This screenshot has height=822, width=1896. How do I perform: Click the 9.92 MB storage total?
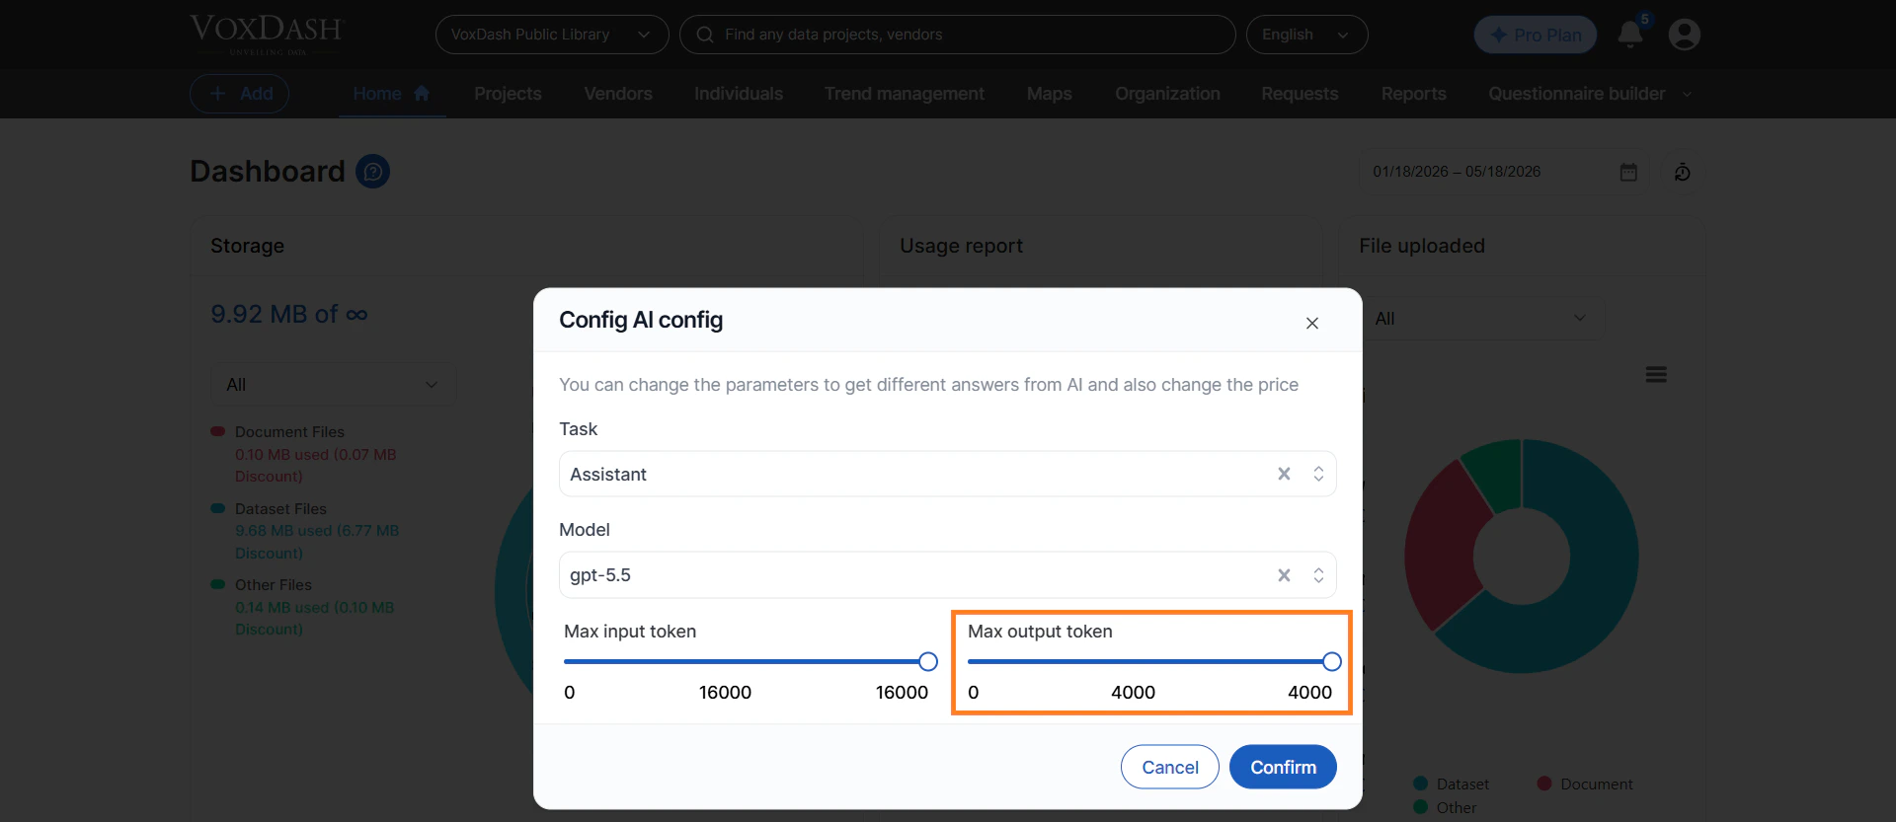(289, 314)
